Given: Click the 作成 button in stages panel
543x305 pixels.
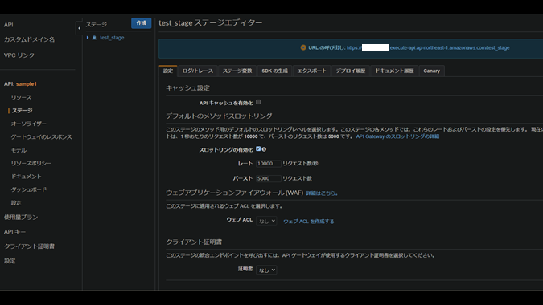Looking at the screenshot, I should pyautogui.click(x=142, y=23).
